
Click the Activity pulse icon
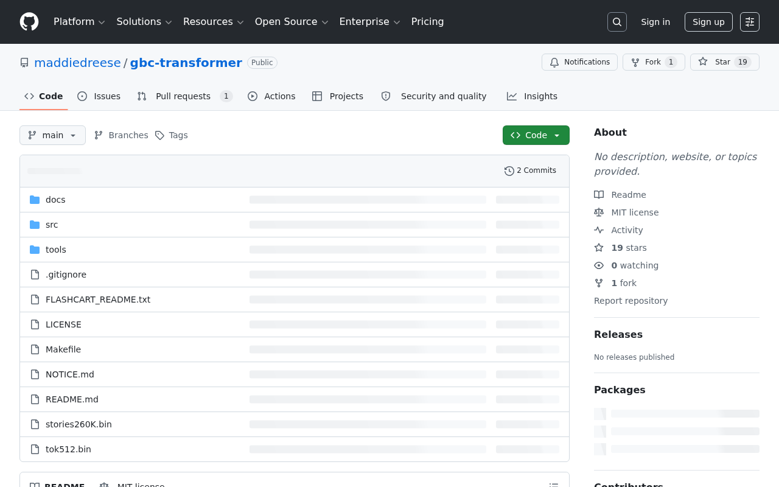click(x=599, y=230)
